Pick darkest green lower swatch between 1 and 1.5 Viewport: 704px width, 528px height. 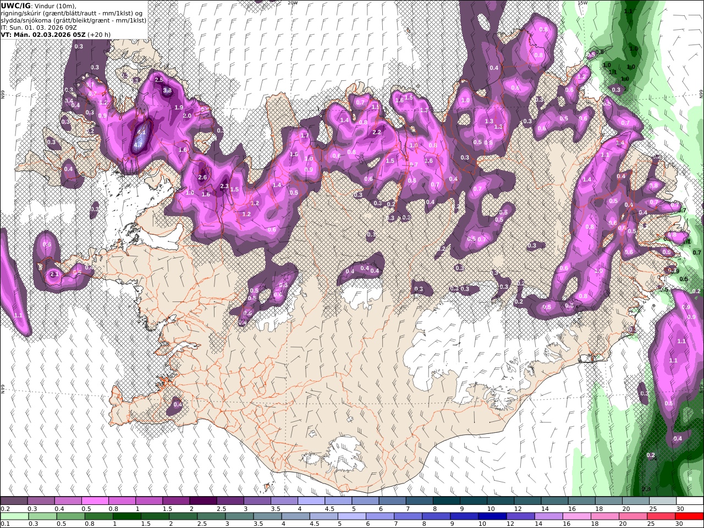point(127,516)
